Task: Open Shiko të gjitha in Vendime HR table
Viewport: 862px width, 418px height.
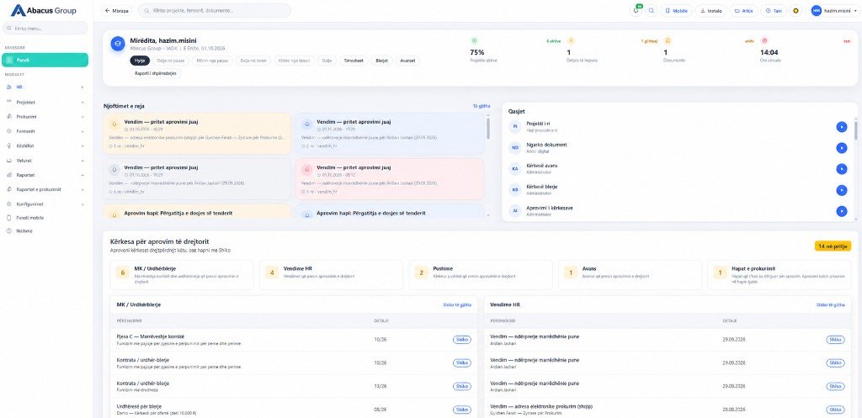Action: pos(830,304)
